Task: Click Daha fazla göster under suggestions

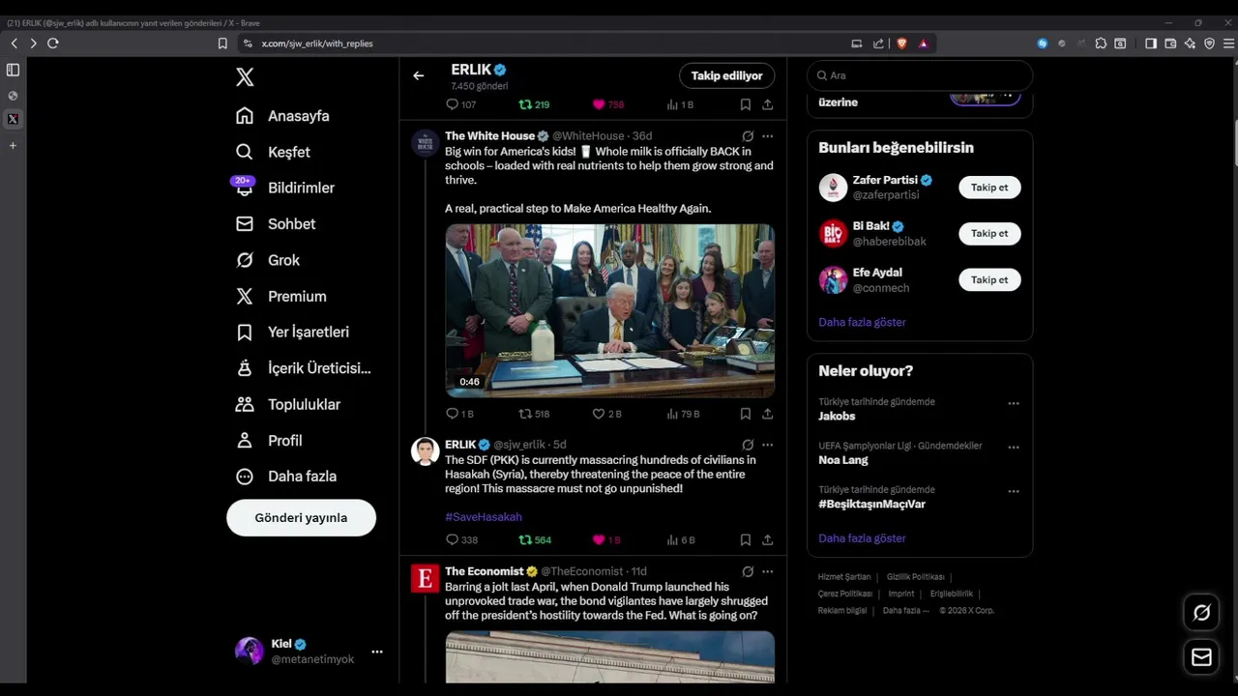Action: tap(862, 322)
